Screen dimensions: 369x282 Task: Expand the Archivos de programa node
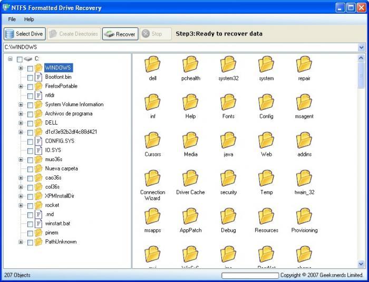click(21, 114)
